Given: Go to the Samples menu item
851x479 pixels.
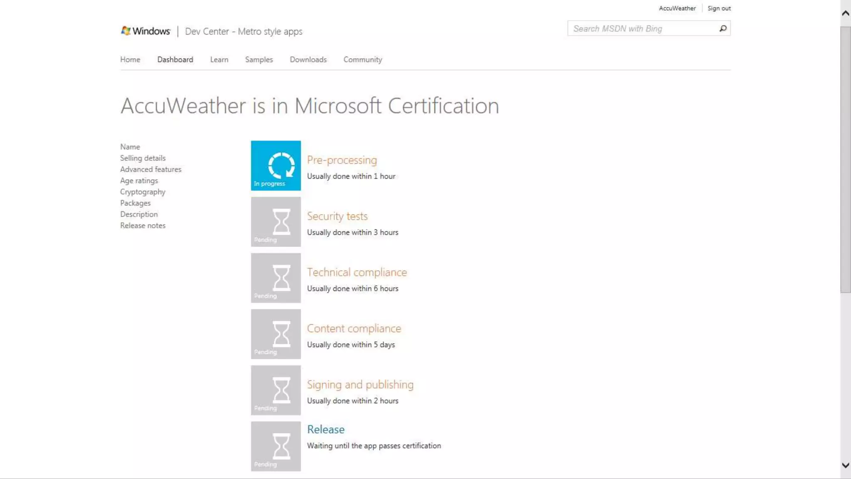Looking at the screenshot, I should (x=259, y=59).
